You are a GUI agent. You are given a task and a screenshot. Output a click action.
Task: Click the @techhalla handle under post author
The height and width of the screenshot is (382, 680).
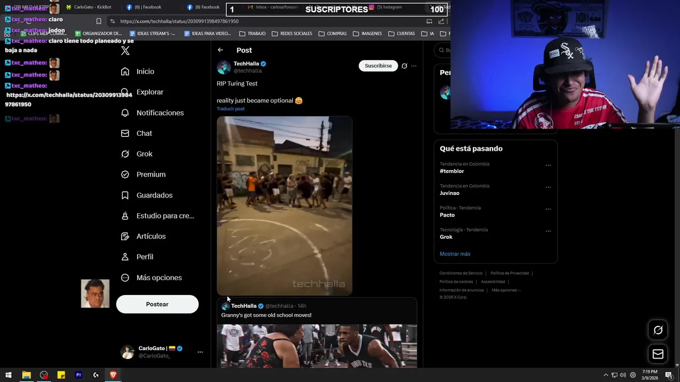coord(248,71)
